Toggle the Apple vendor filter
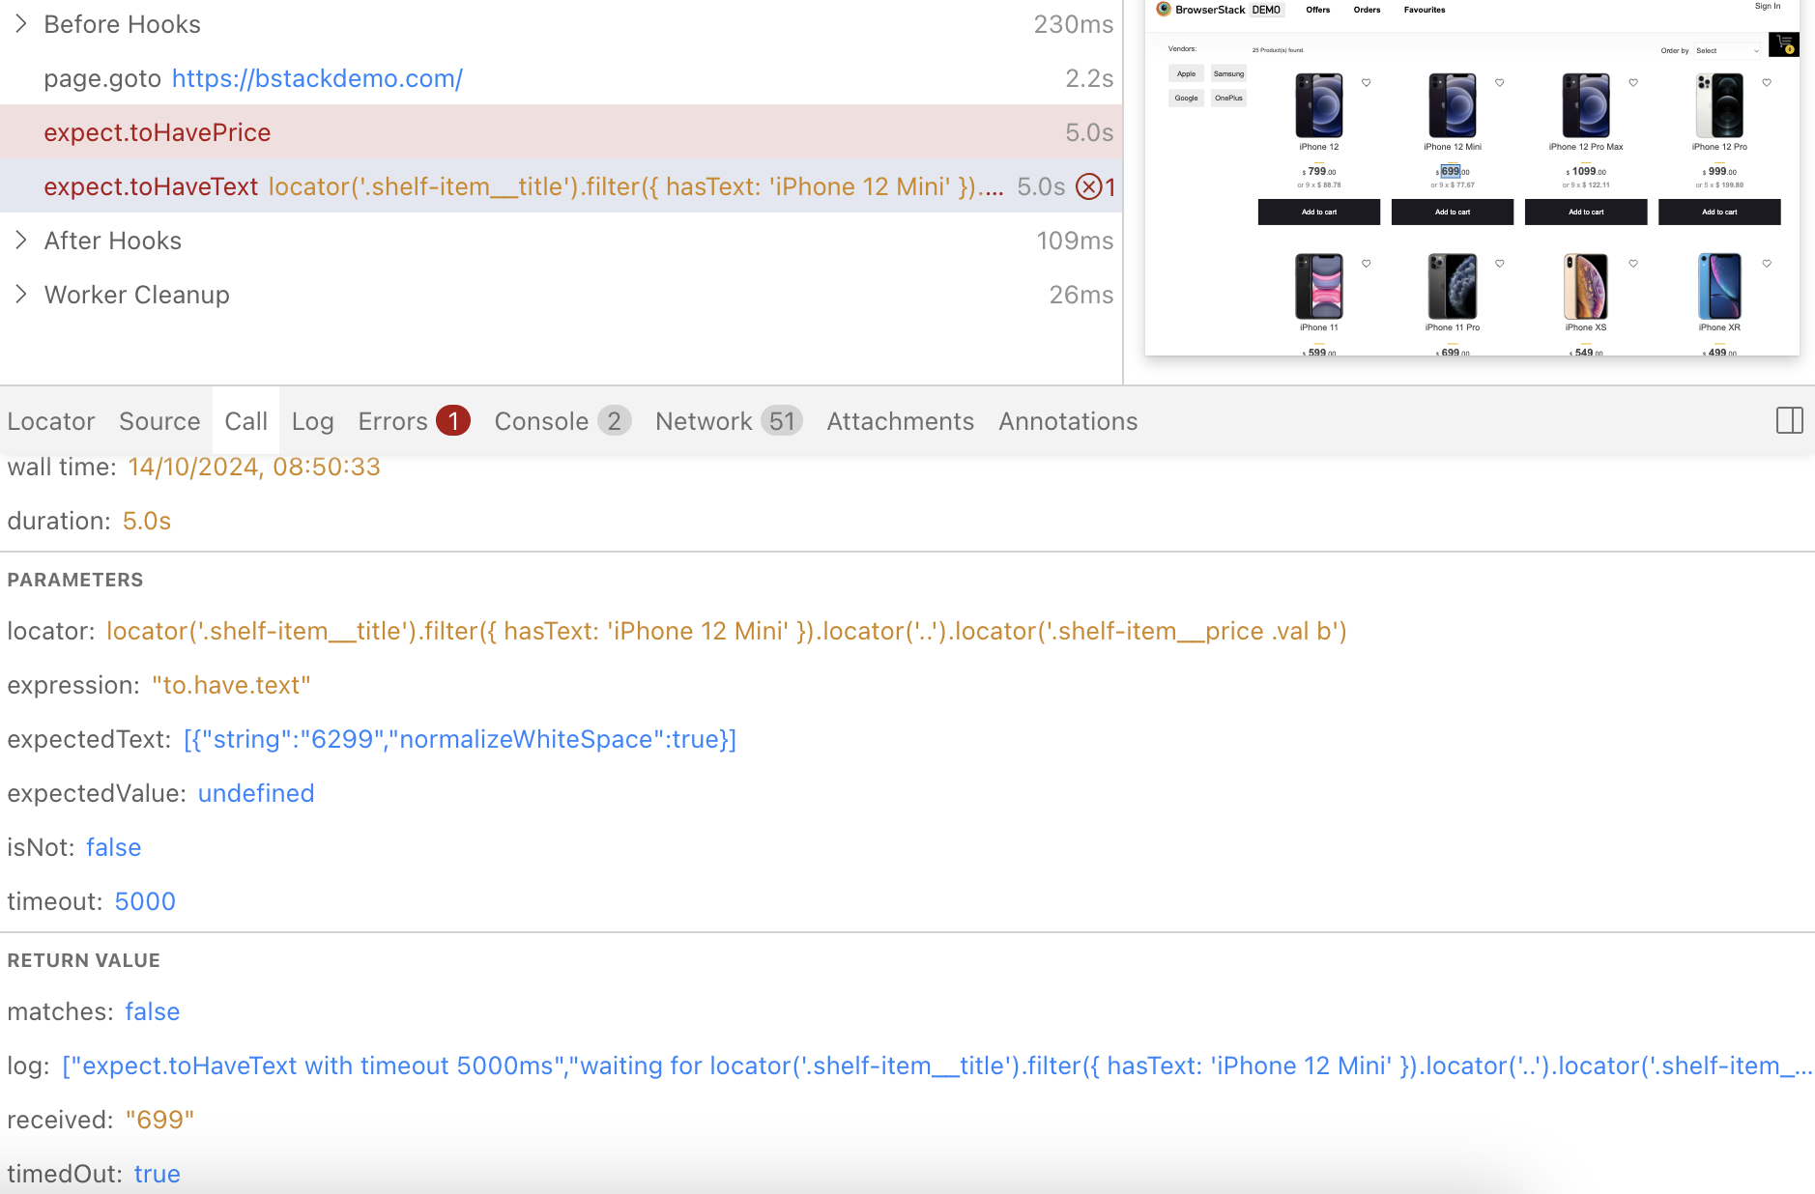The width and height of the screenshot is (1815, 1194). coord(1186,73)
